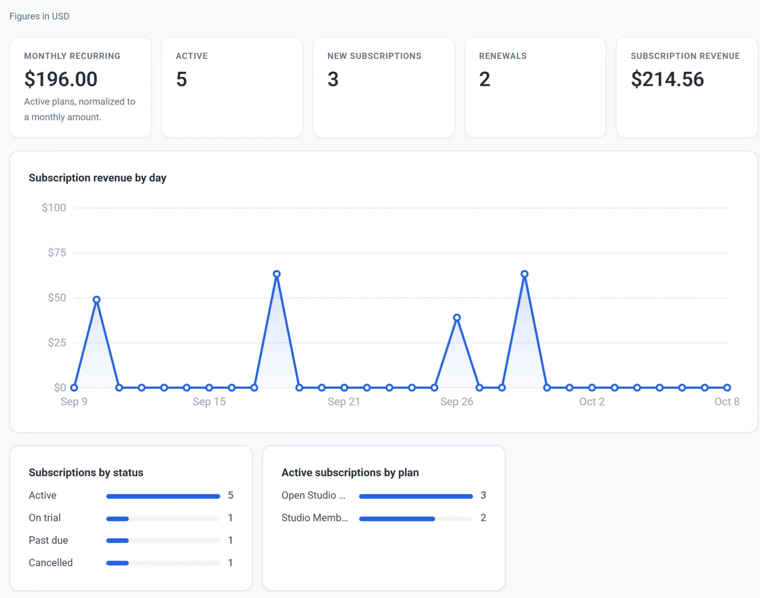760x598 pixels.
Task: Click the New Subscriptions value 3
Action: click(x=333, y=79)
